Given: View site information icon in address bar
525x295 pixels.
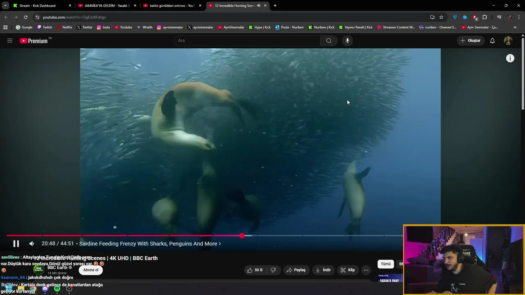Looking at the screenshot, I should (37, 17).
